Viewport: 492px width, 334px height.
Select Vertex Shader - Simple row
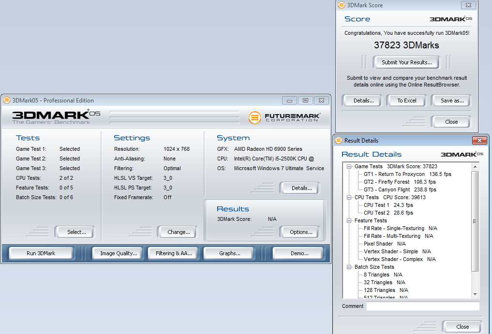pos(397,251)
